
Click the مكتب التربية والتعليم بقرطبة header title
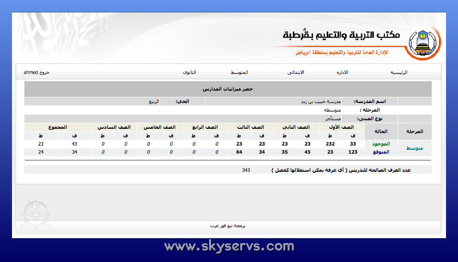(341, 35)
